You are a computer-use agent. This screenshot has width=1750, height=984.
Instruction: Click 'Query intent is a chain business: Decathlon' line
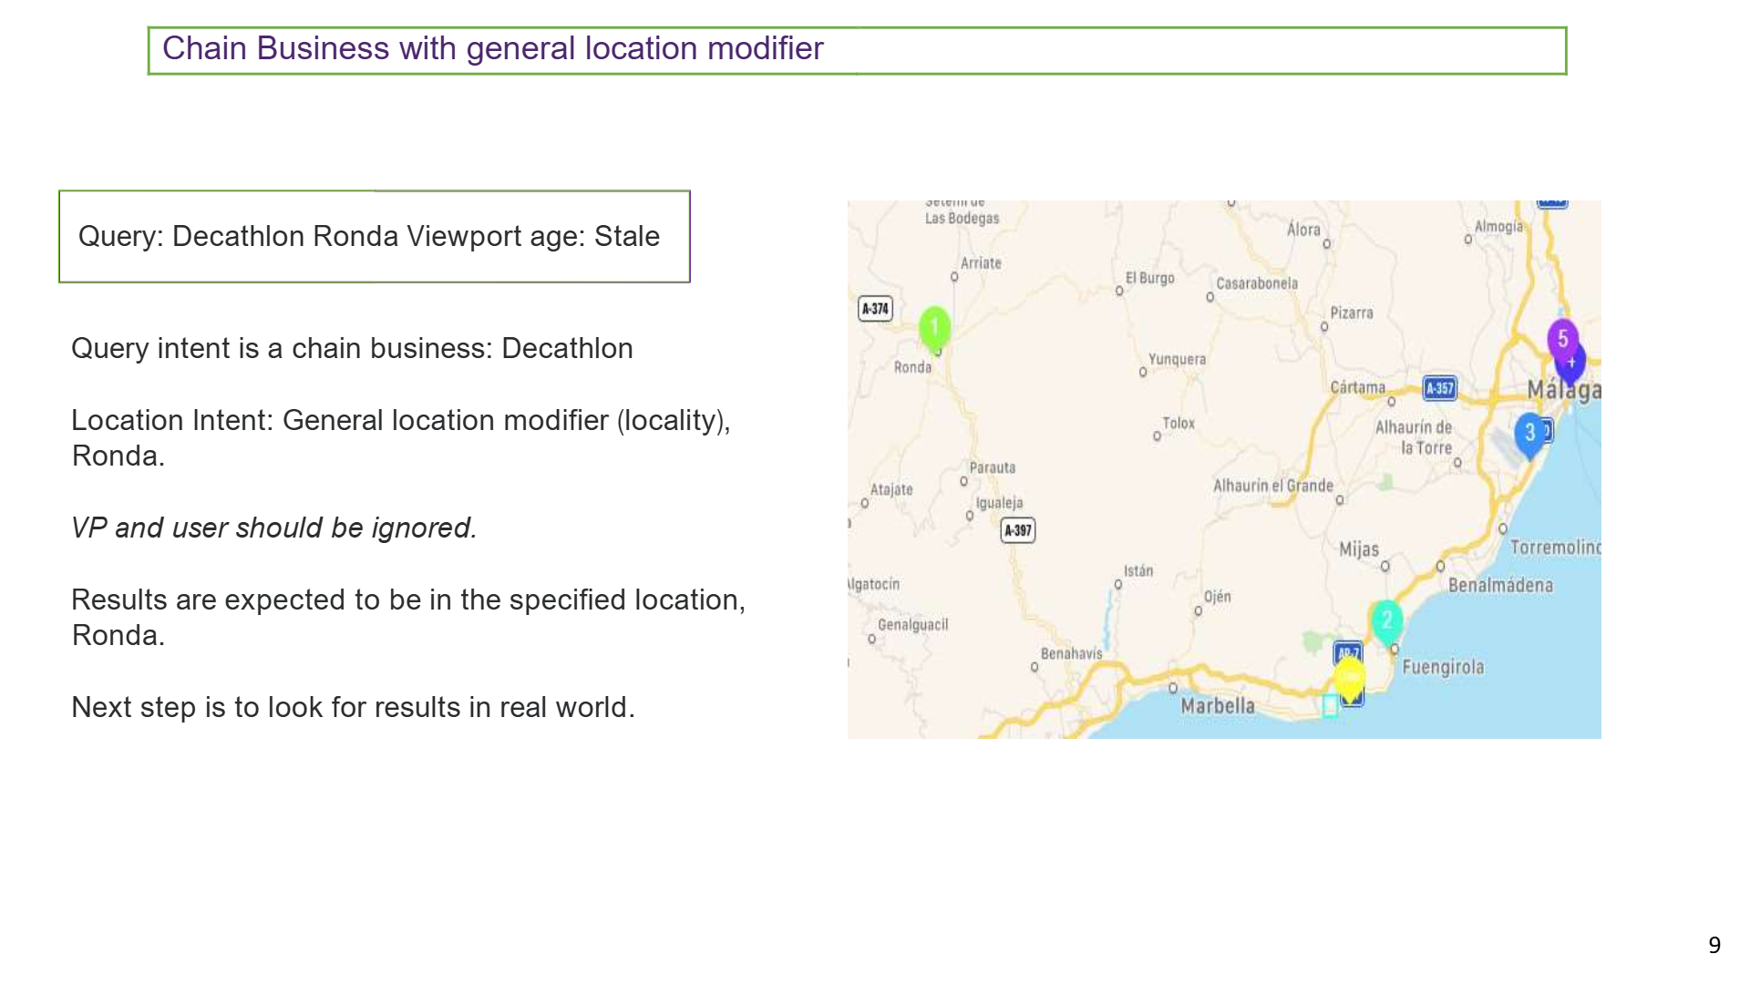352,348
